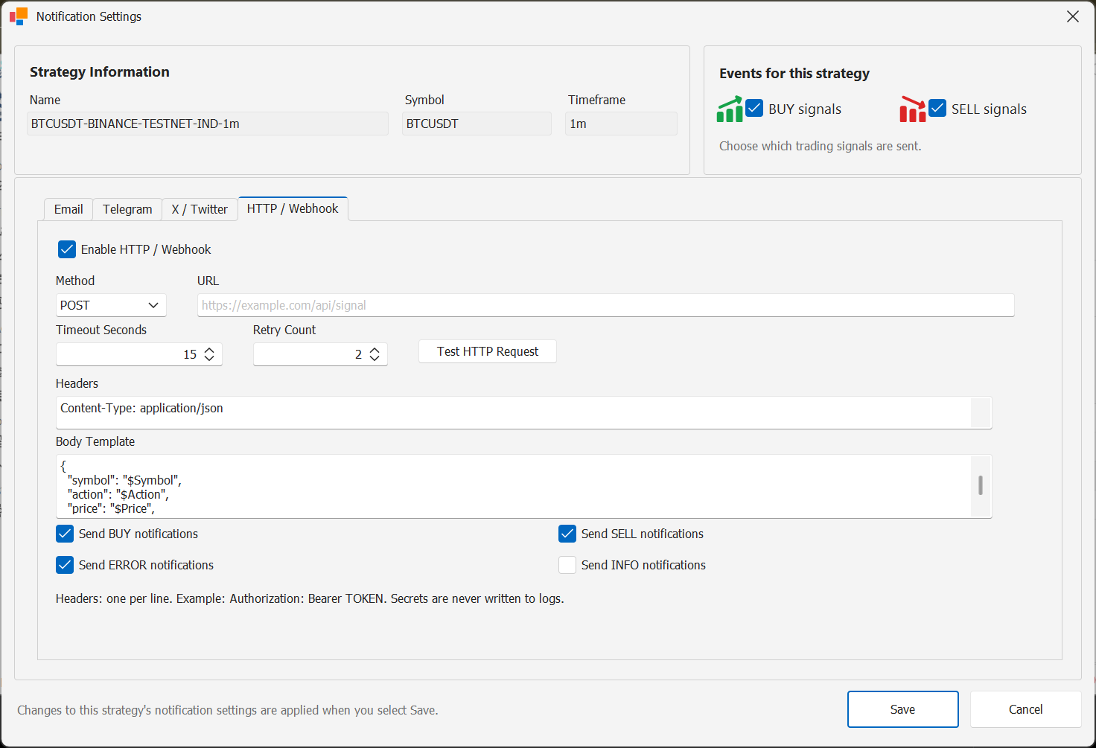Click the Notification Settings app icon
Image resolution: width=1096 pixels, height=748 pixels.
click(19, 16)
